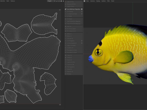
Task: Click the lock icon beside Project dropdown
Action: (x=59, y=1)
